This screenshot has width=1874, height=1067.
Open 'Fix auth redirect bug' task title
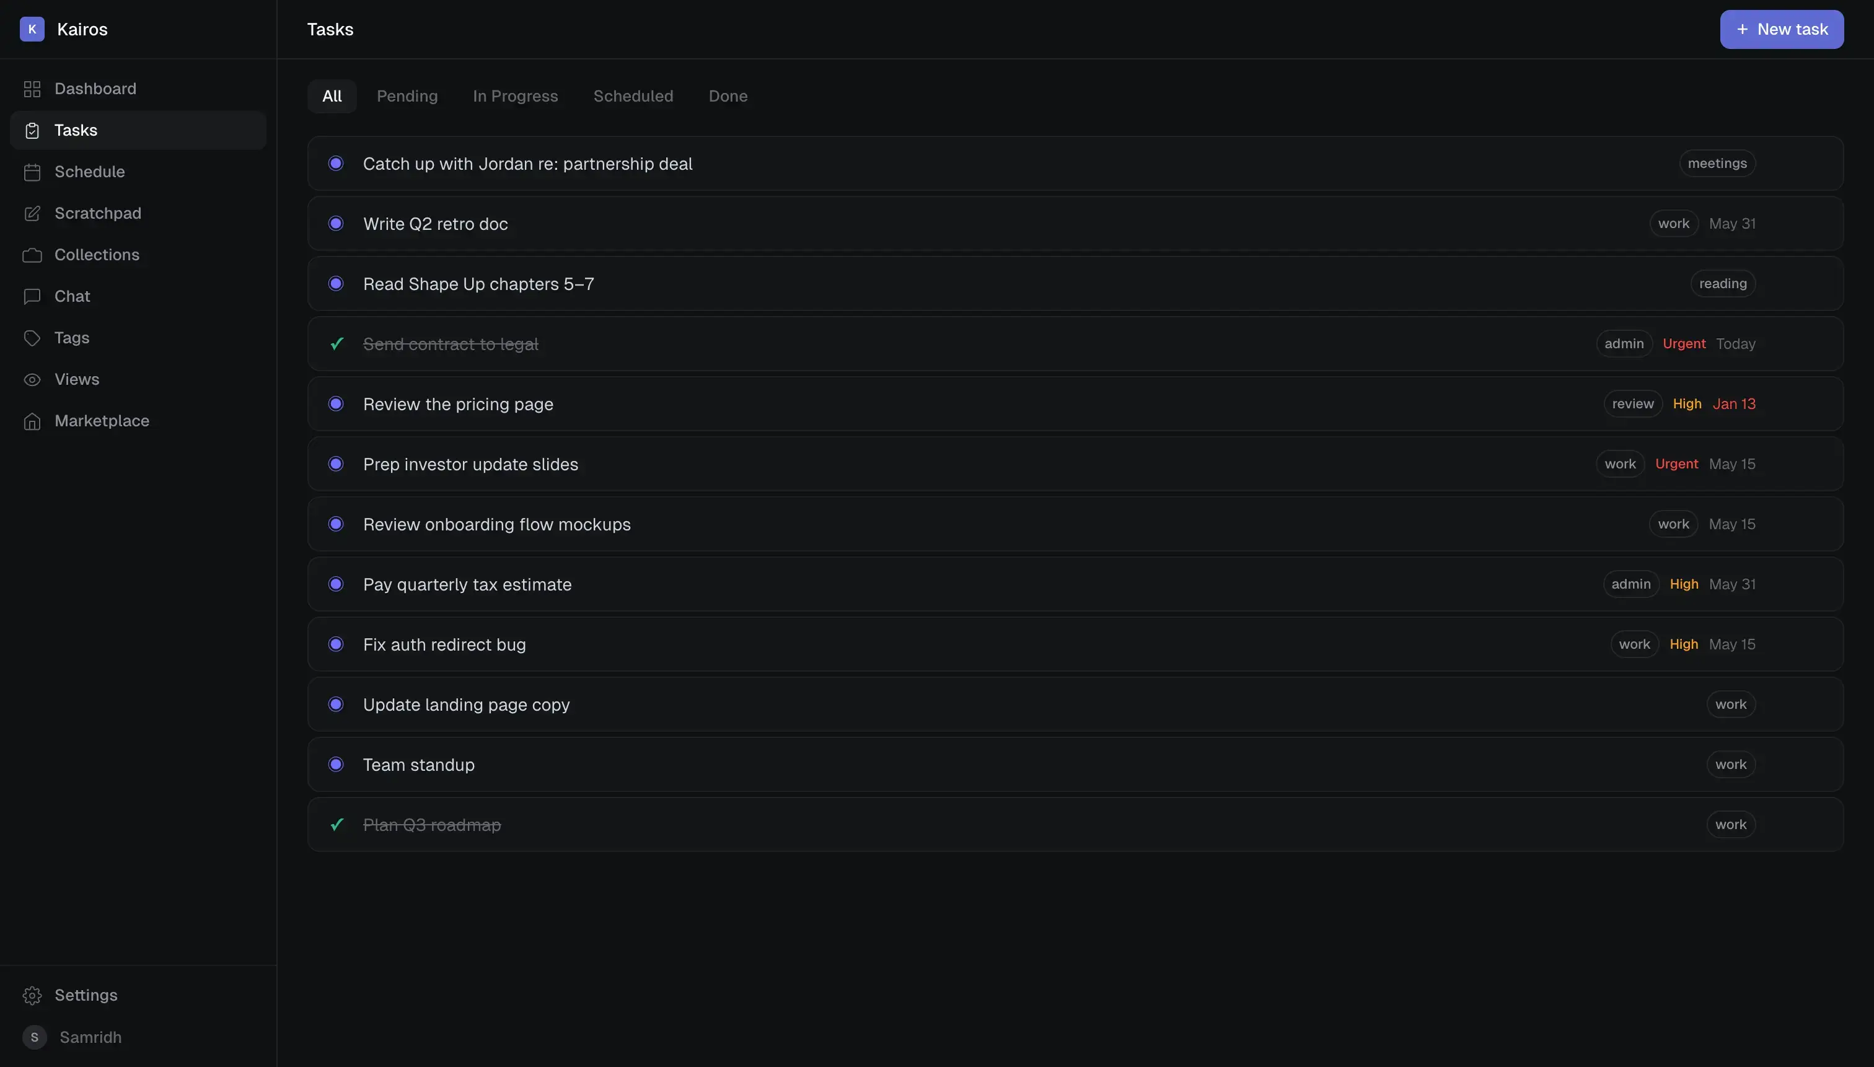(444, 644)
